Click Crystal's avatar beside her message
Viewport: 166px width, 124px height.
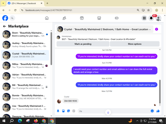[x=59, y=101]
